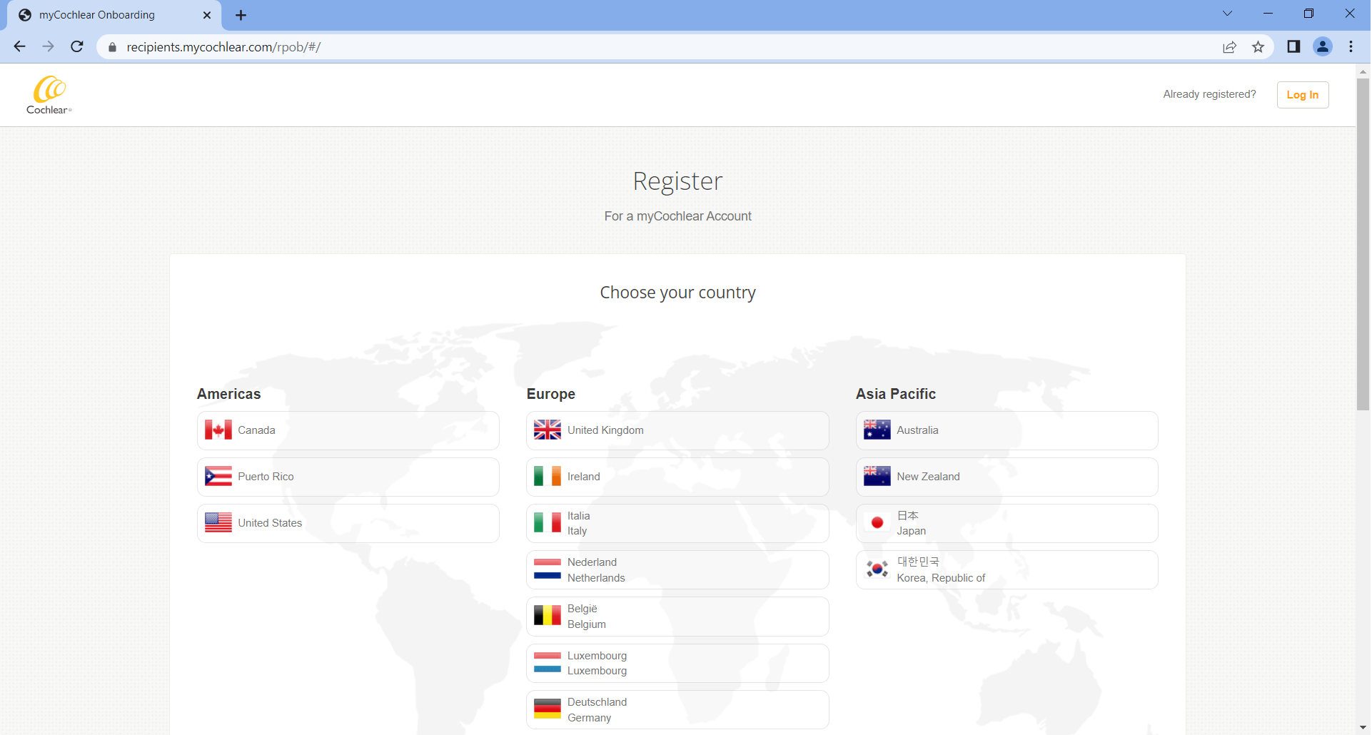Screen dimensions: 1372x735
Task: Click the Log In button
Action: [1302, 94]
